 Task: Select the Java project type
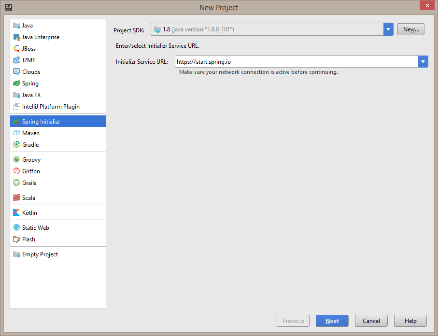58,26
